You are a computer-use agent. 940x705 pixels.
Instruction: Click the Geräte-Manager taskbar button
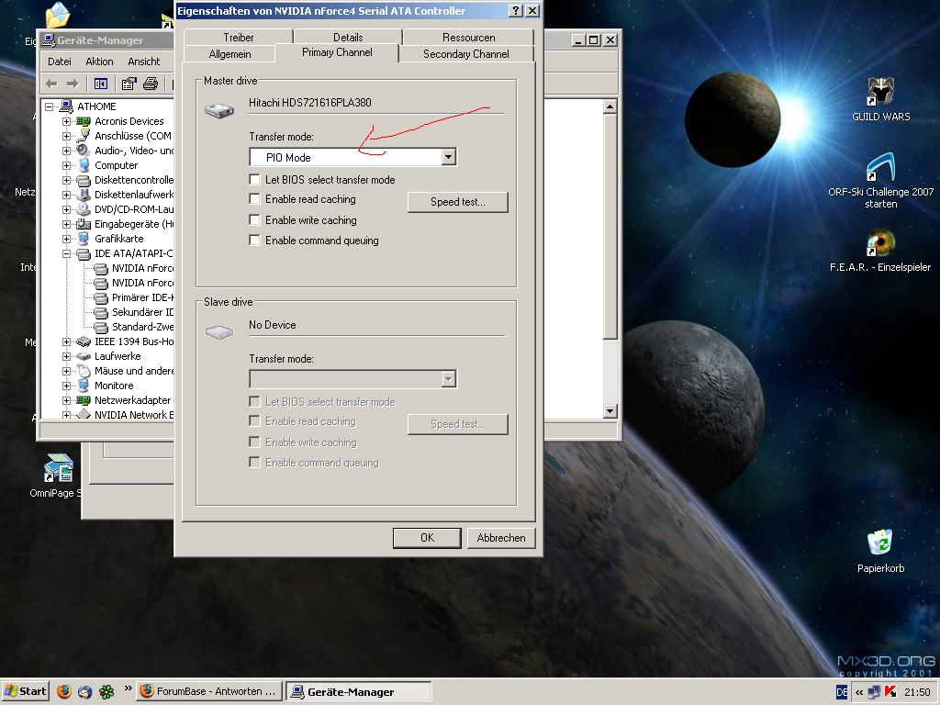coord(359,691)
